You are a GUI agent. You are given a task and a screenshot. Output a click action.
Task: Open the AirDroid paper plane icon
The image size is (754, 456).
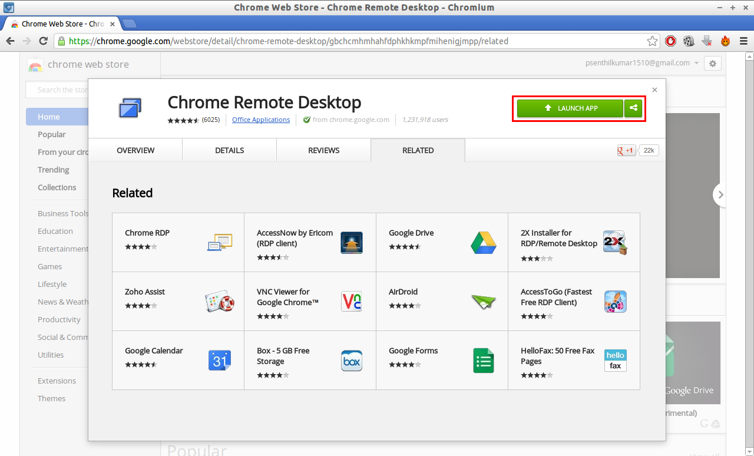484,302
